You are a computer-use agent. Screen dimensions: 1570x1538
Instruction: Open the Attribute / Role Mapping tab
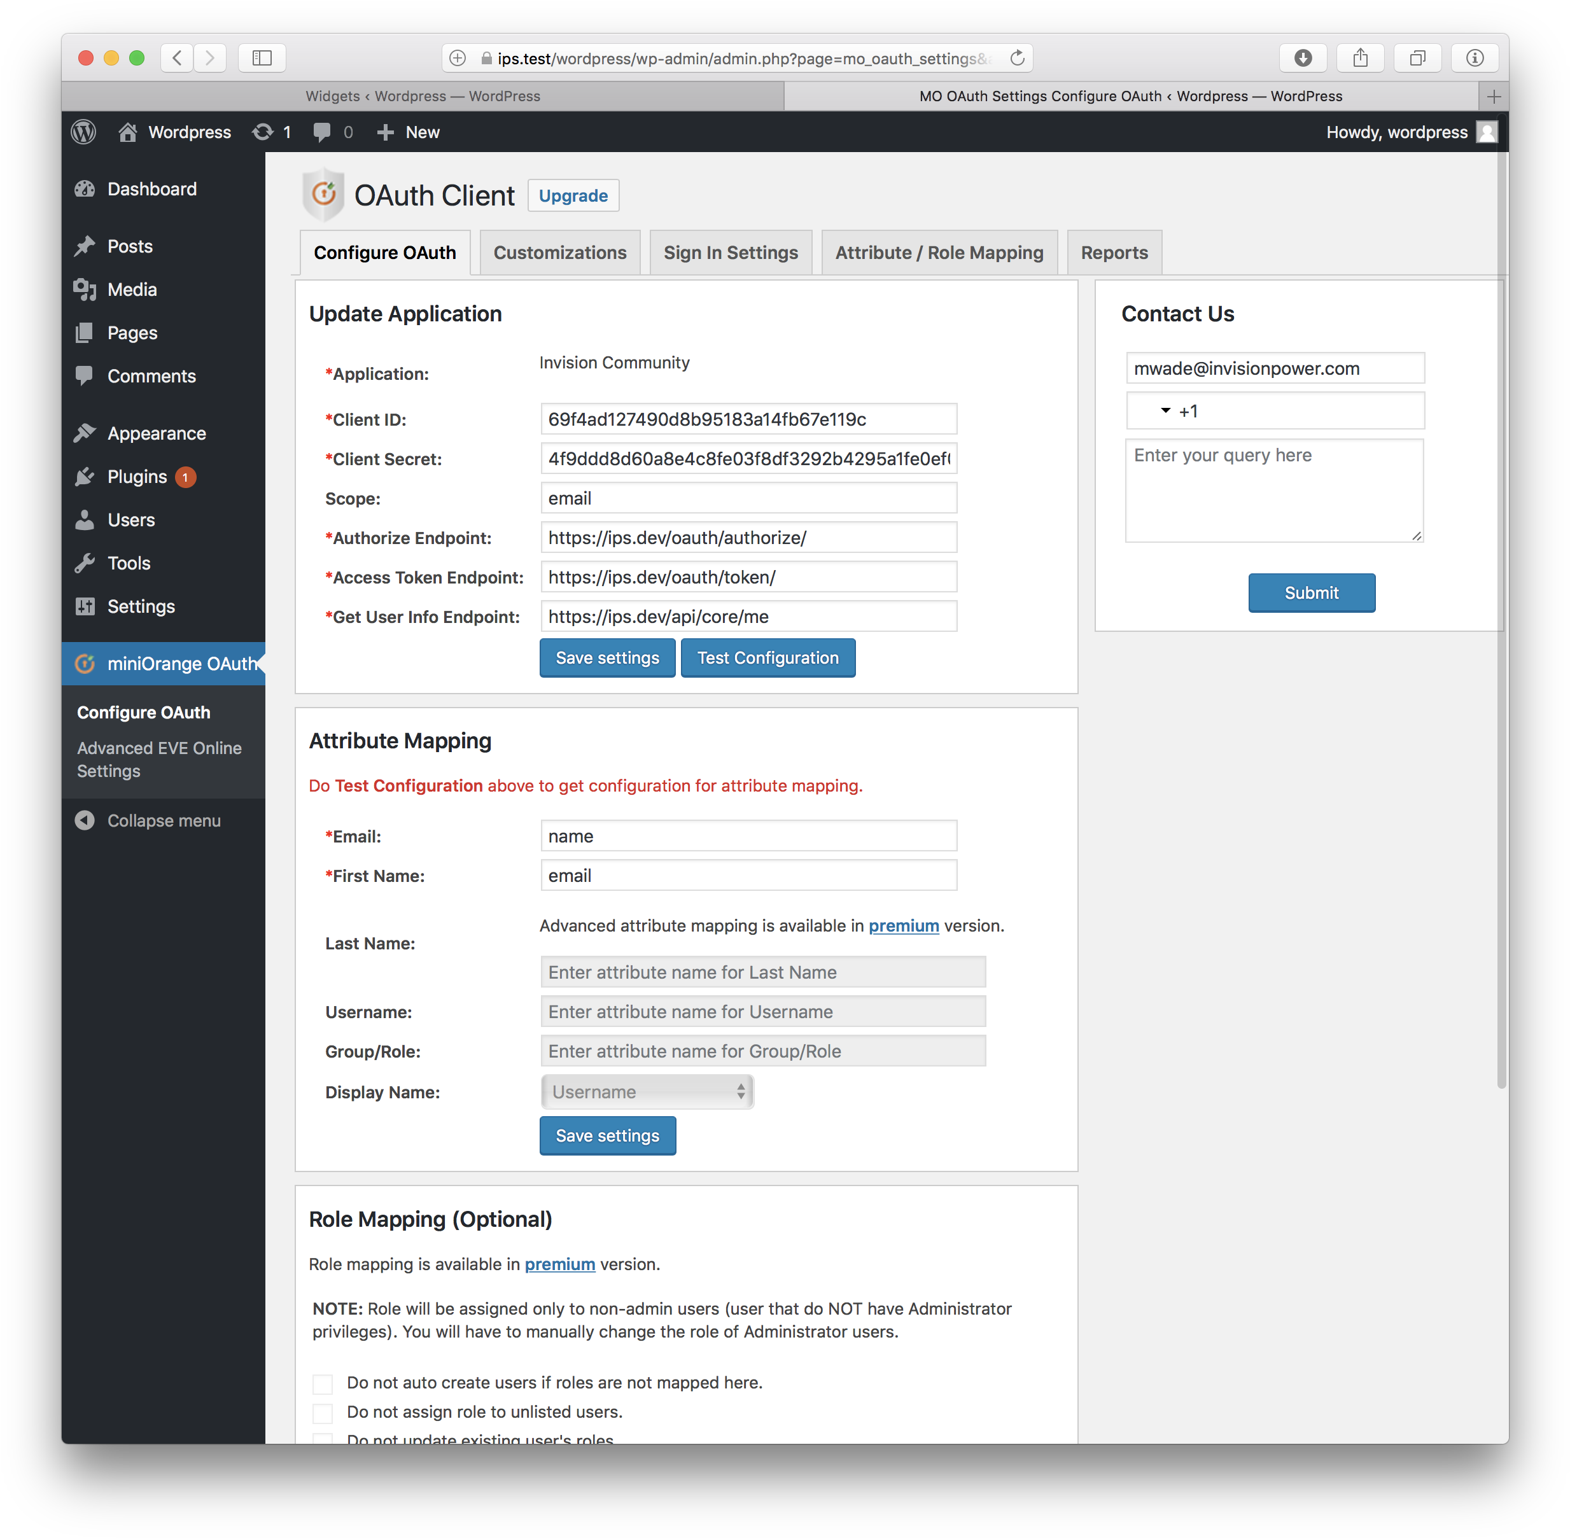point(939,253)
